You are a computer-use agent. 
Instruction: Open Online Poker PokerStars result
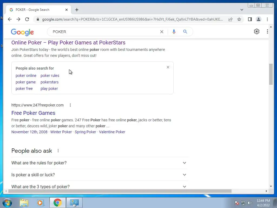click(x=68, y=43)
